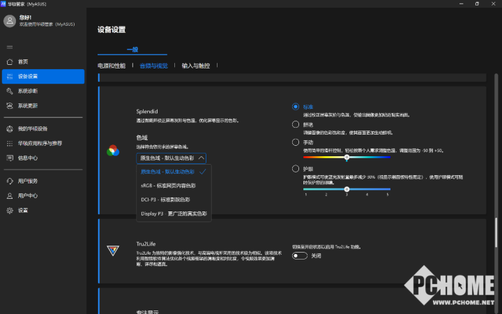
Task: Open 首页 in the sidebar
Action: pos(43,61)
